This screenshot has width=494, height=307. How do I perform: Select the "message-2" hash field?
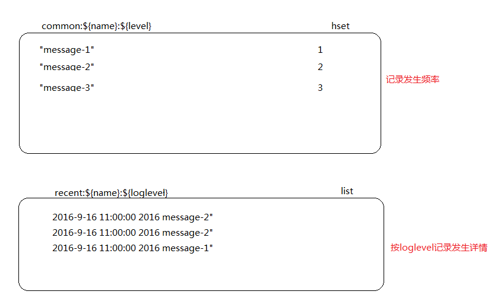(x=66, y=67)
